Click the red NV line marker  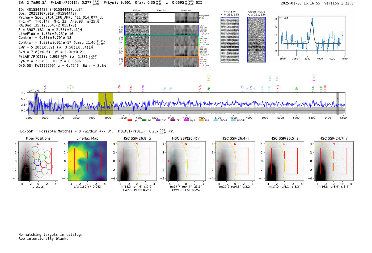(119, 88)
